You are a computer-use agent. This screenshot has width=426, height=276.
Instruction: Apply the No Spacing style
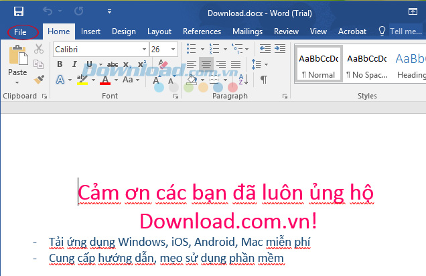click(366, 66)
